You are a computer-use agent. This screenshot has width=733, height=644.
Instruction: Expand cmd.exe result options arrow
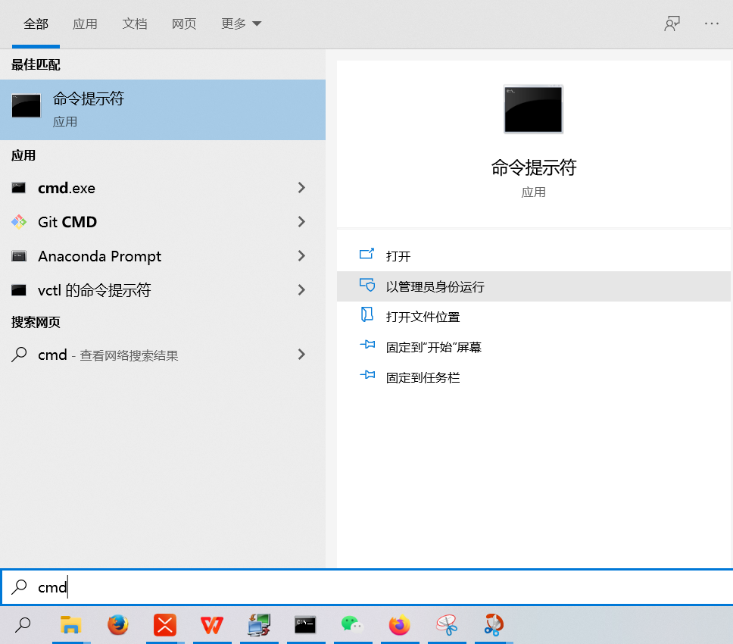click(x=301, y=188)
